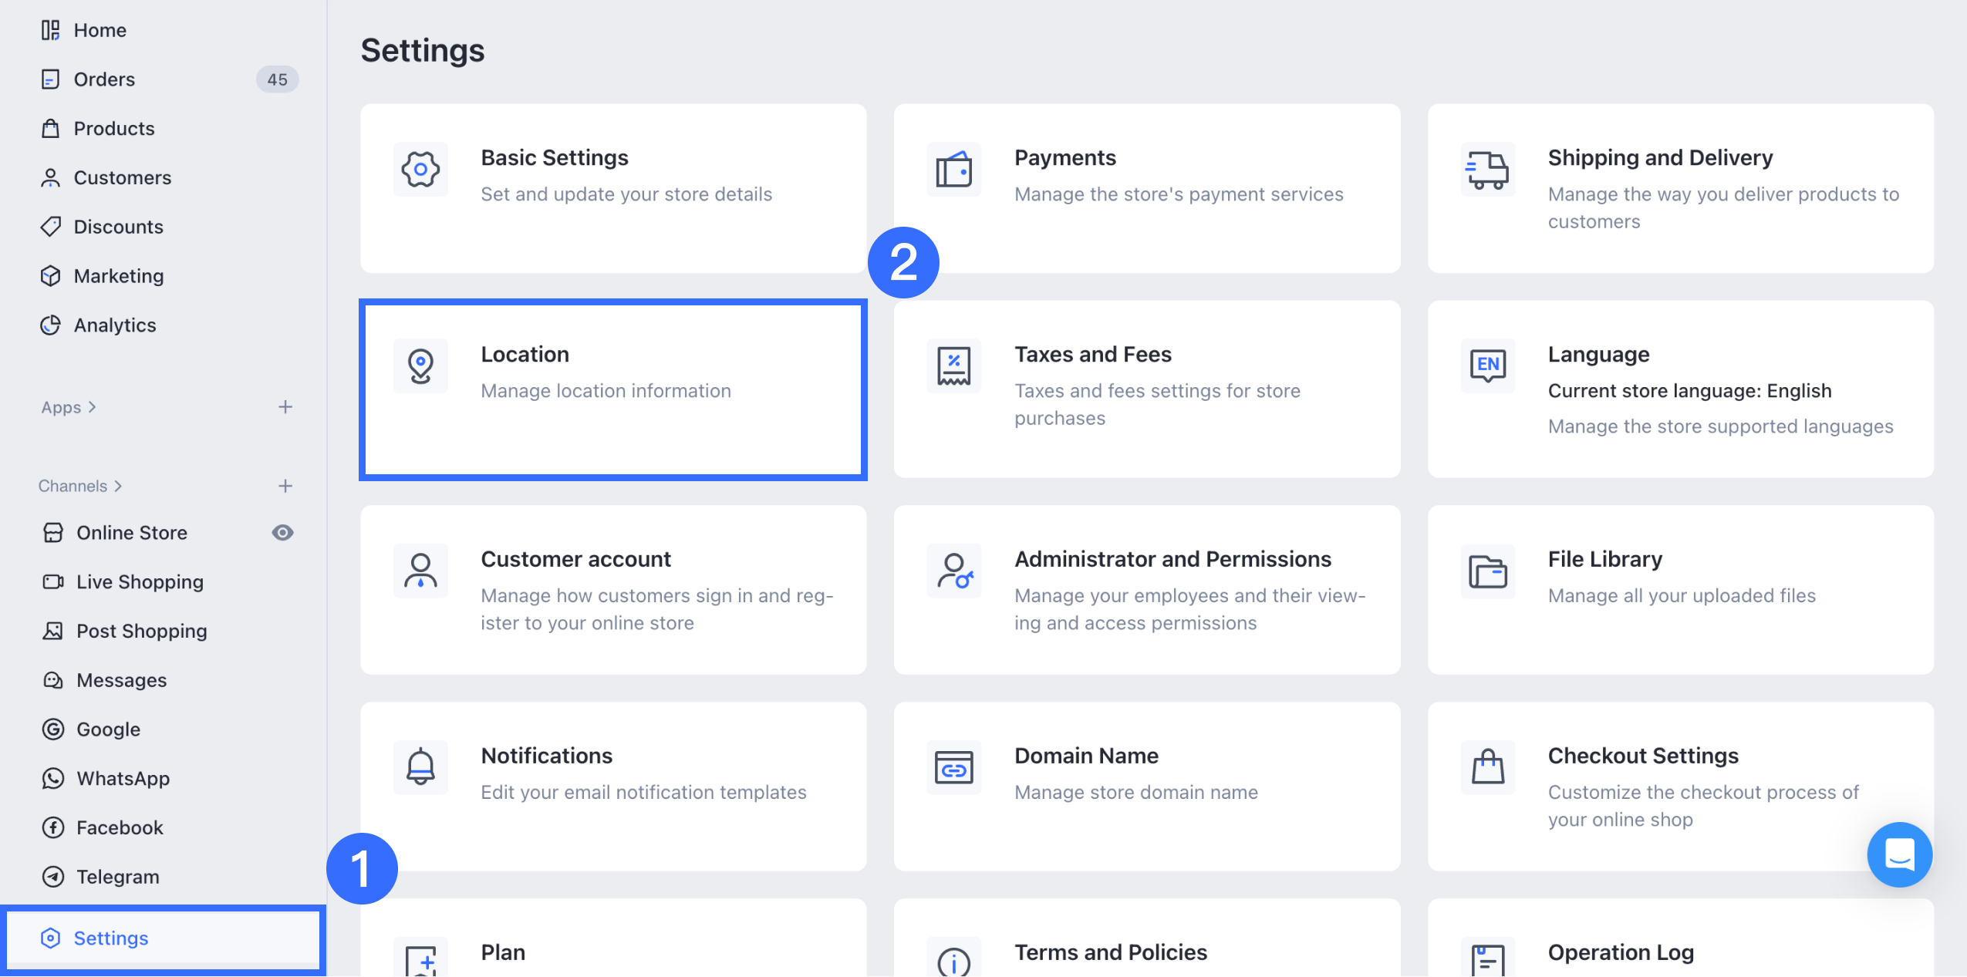Open the Taxes and Fees title

(x=1093, y=355)
